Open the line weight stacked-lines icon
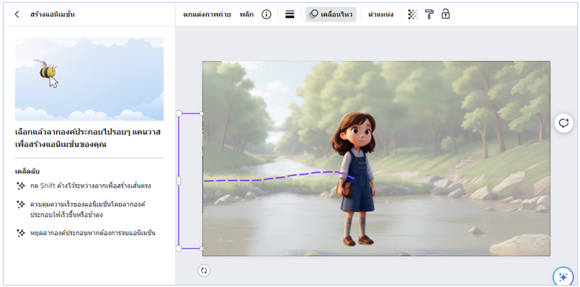Viewport: 580px width, 287px height. pyautogui.click(x=290, y=14)
